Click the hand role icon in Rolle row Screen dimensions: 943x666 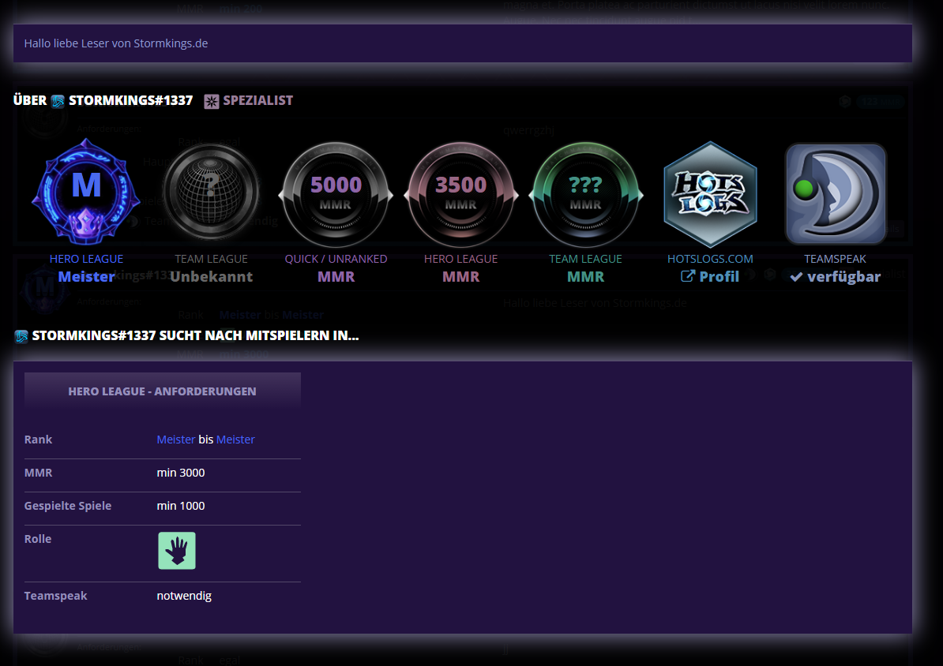point(177,551)
